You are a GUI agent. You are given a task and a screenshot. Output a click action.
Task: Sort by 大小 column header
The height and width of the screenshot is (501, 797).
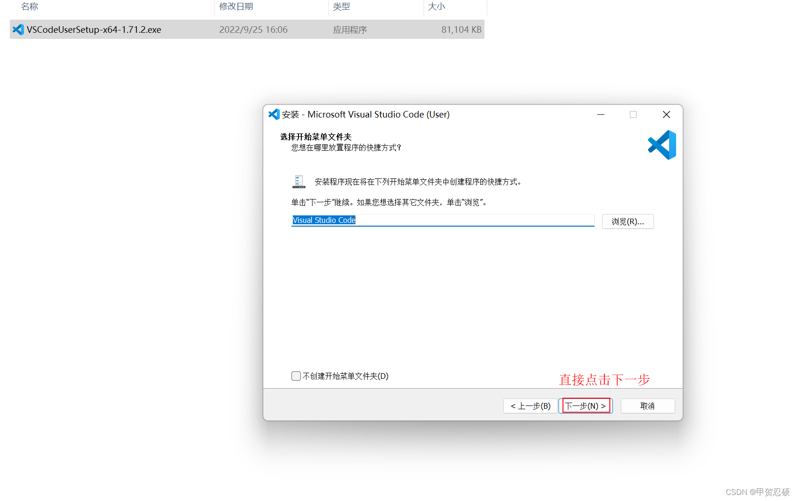437,7
